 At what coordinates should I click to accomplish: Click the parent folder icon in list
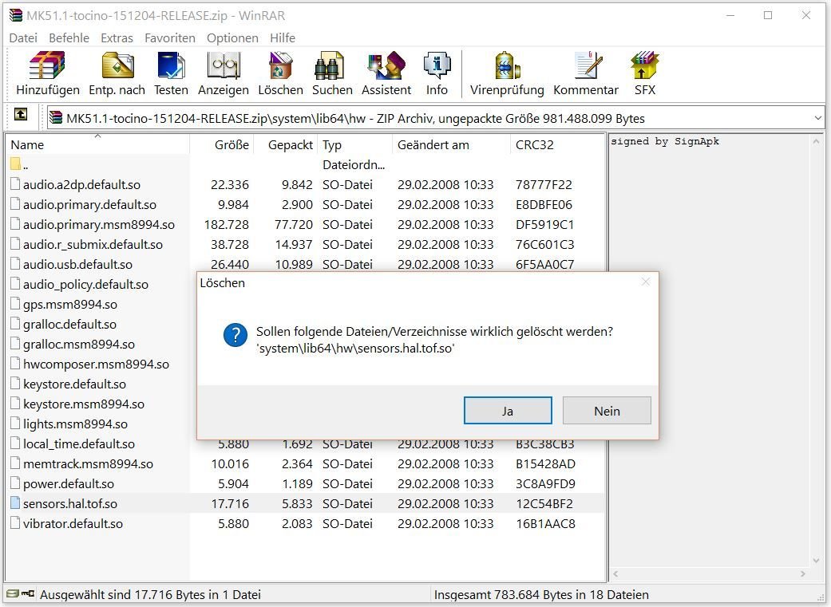tap(15, 164)
